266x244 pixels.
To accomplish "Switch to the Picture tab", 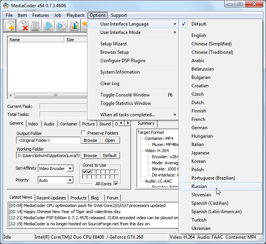I will point(89,124).
